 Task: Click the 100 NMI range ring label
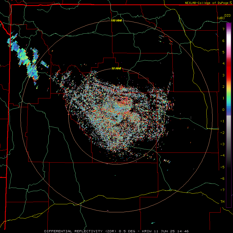click(x=116, y=20)
